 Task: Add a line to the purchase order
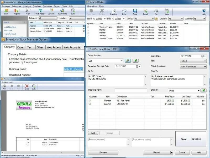pos(93,133)
